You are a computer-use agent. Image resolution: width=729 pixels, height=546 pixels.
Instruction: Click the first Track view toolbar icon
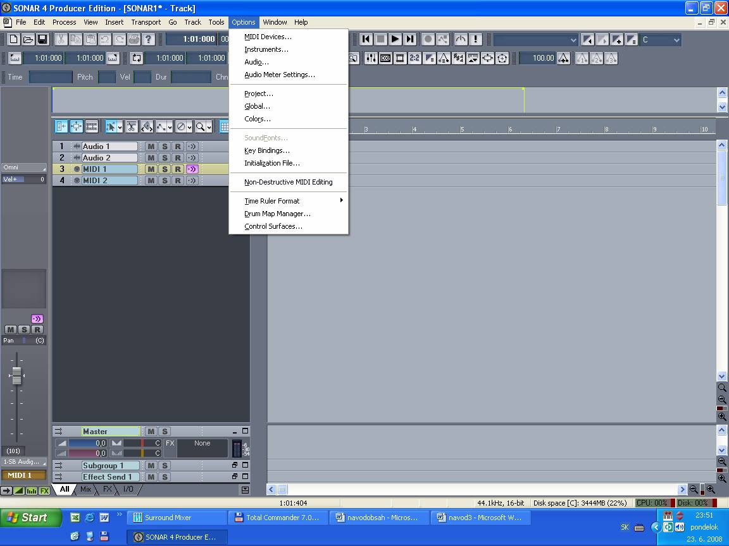pos(61,126)
